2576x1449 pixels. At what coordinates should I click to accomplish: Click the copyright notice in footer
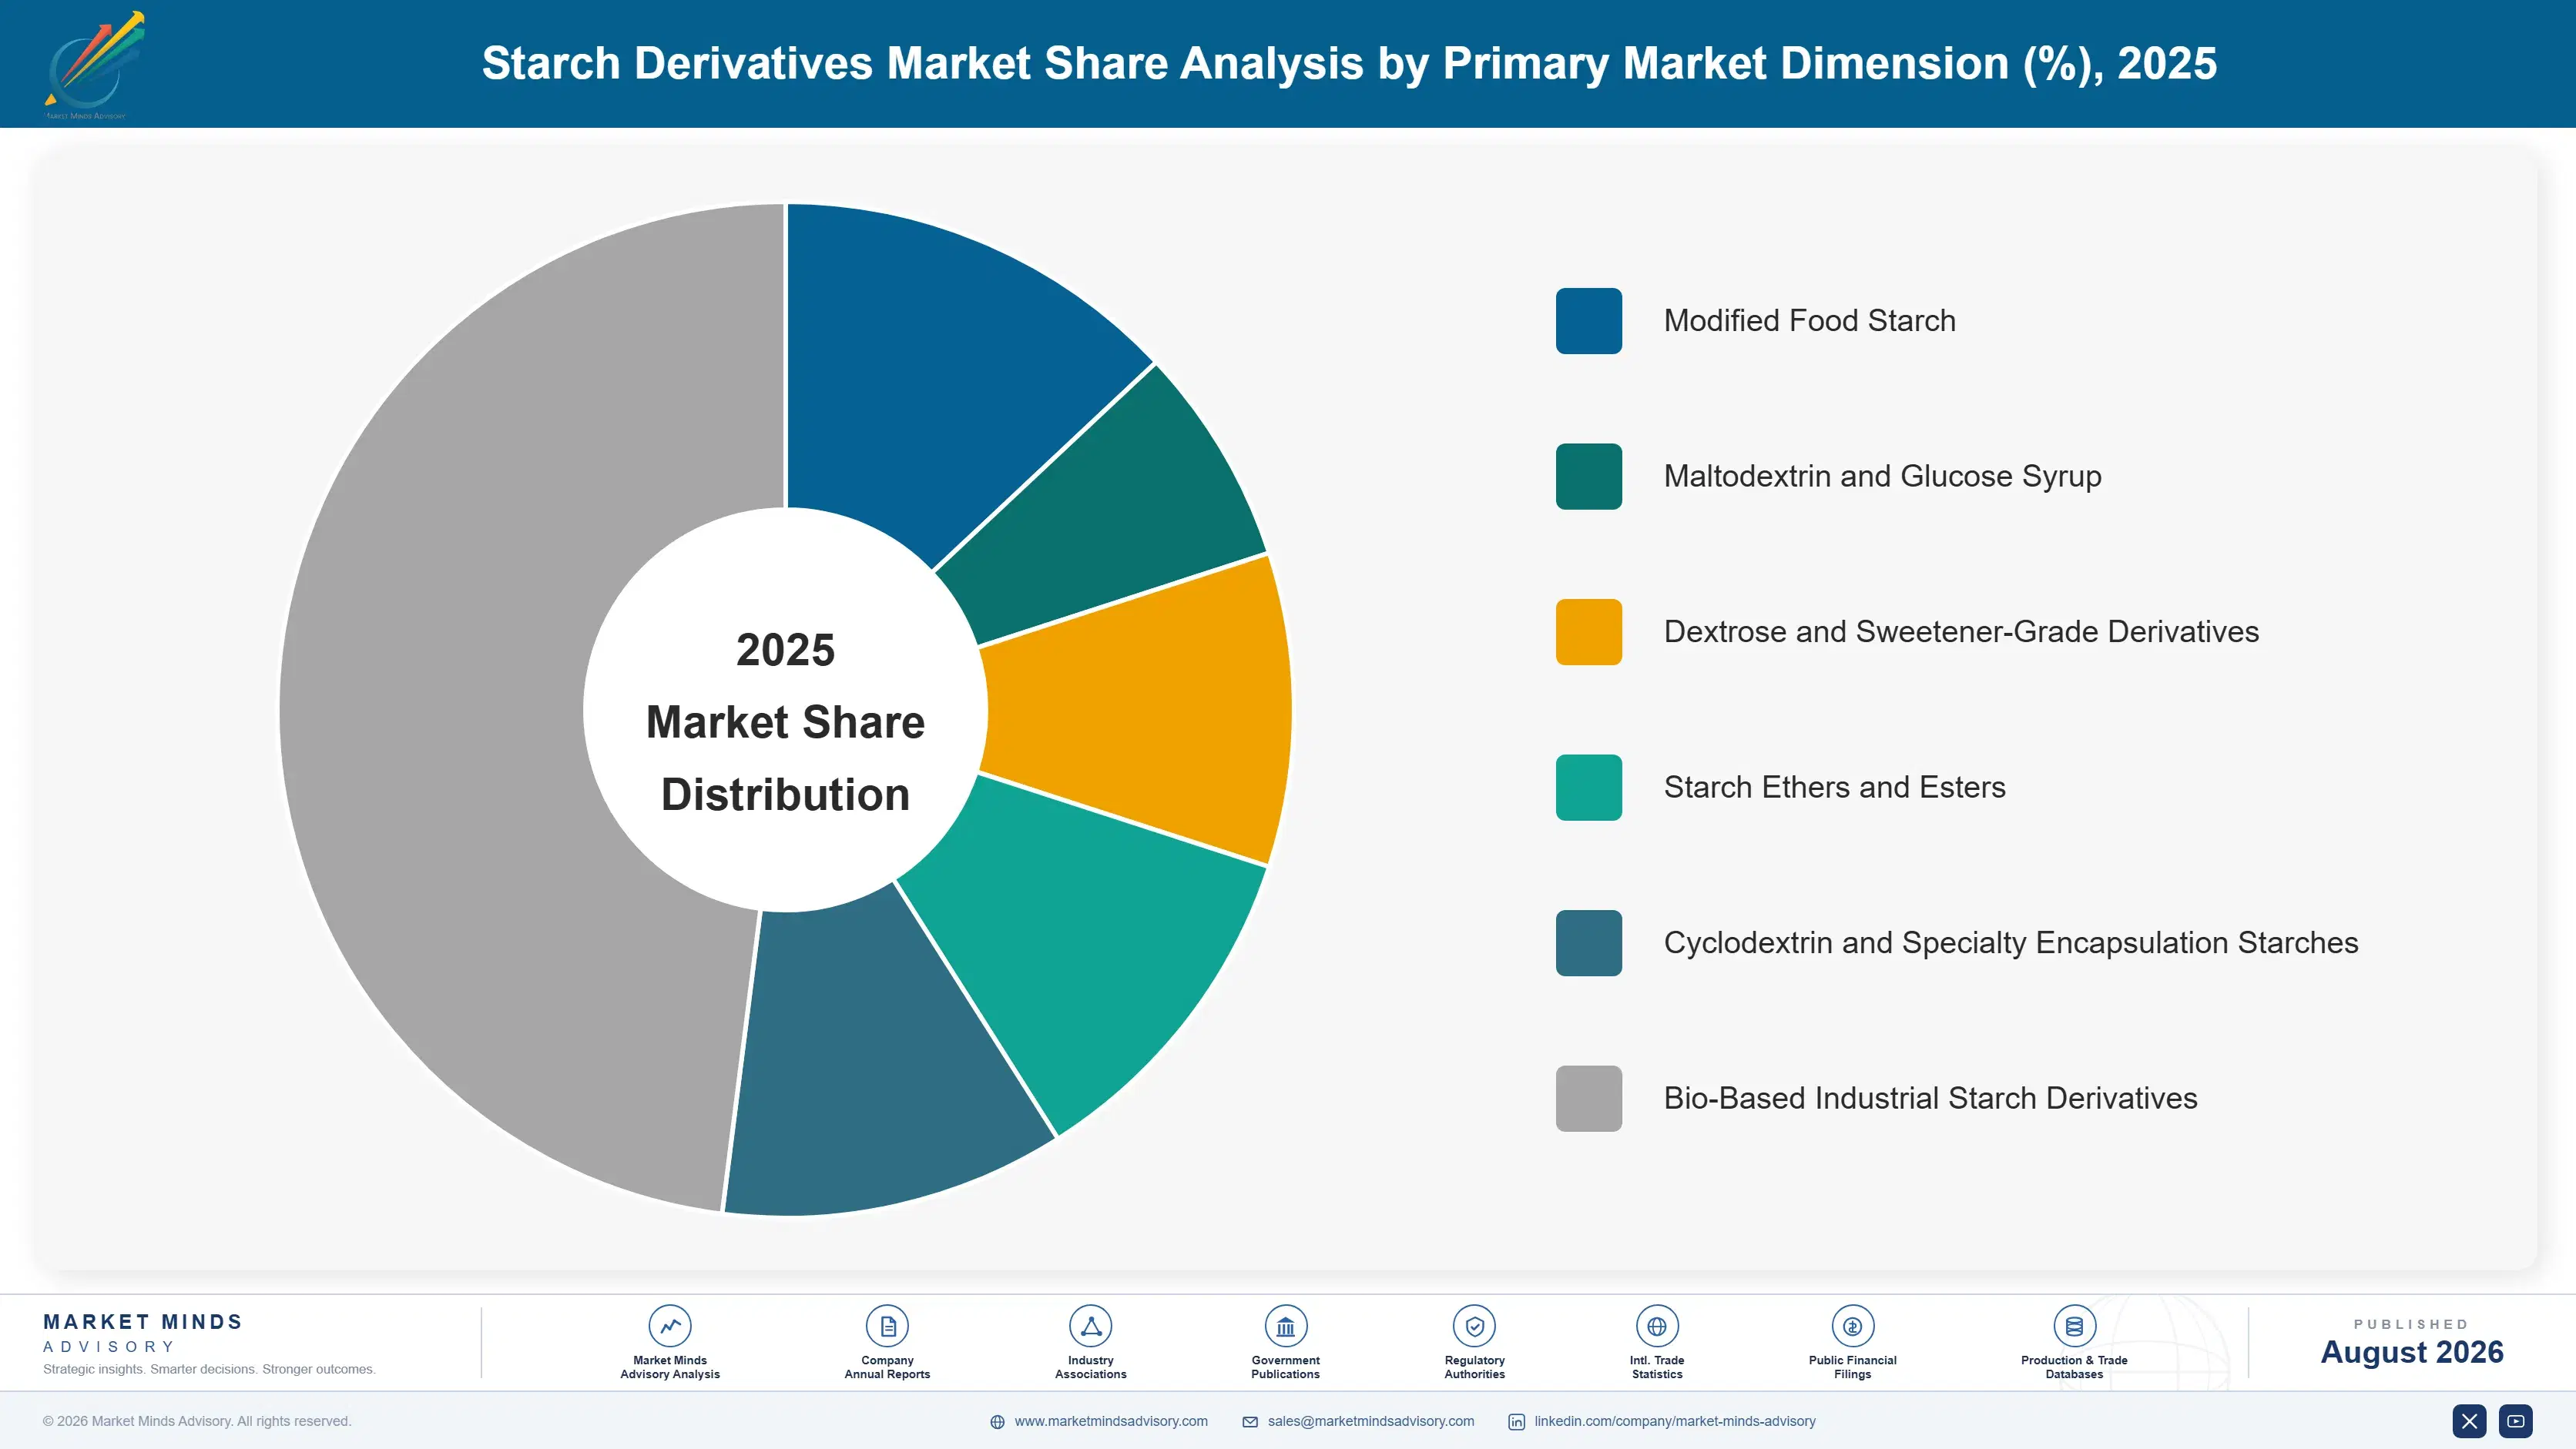[x=197, y=1421]
